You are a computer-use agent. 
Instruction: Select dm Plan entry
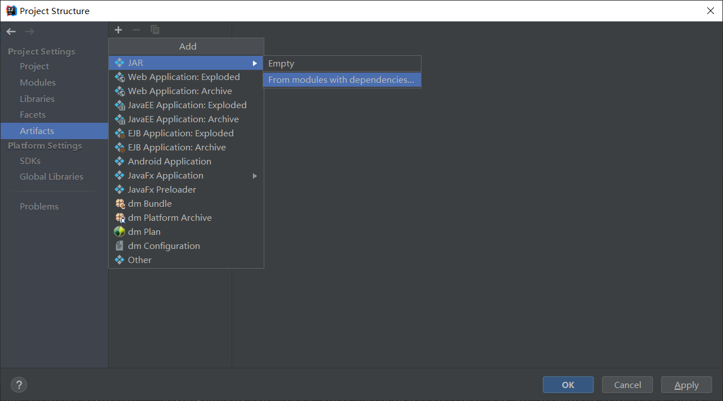pyautogui.click(x=186, y=232)
